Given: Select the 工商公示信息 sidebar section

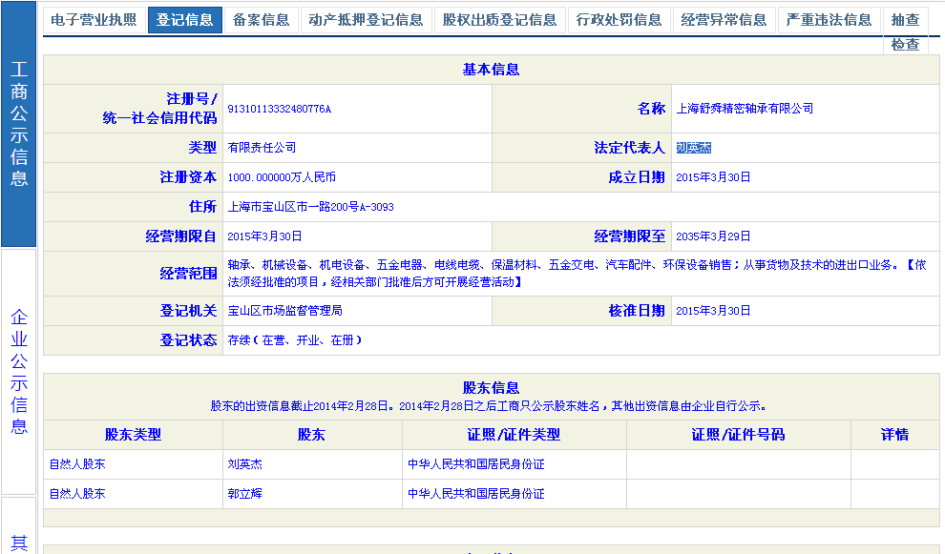Looking at the screenshot, I should [19, 124].
